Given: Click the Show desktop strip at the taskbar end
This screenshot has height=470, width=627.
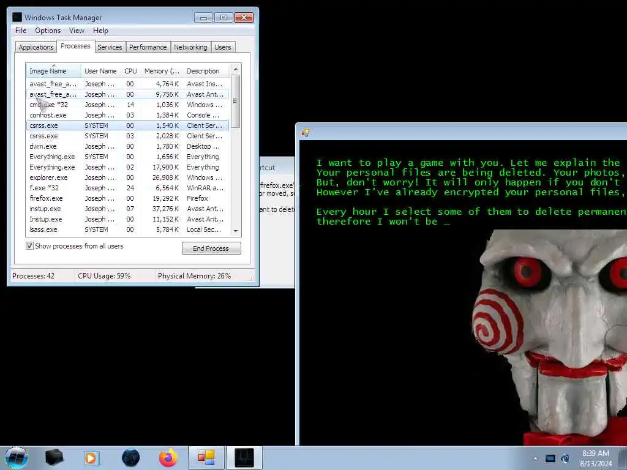Looking at the screenshot, I should (x=623, y=458).
